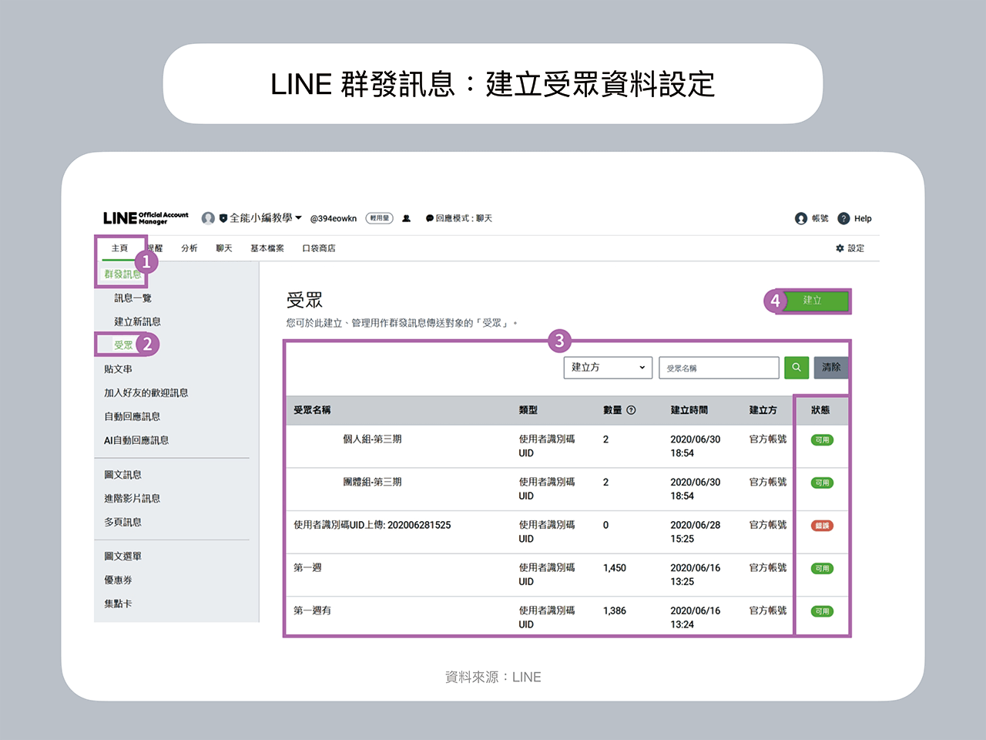Open 建立新訊息 in the sidebar
986x740 pixels.
pos(137,322)
